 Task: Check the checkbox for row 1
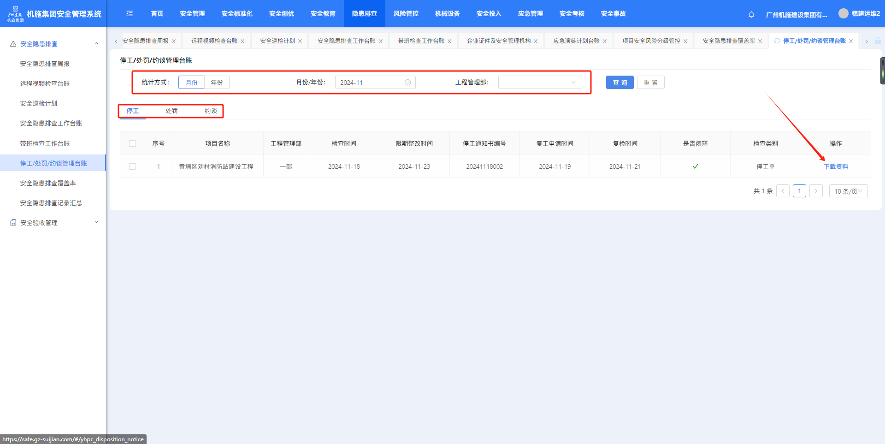[133, 166]
